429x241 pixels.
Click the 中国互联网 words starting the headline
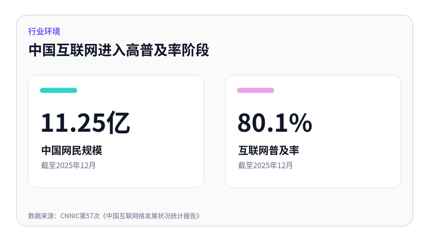click(x=63, y=50)
